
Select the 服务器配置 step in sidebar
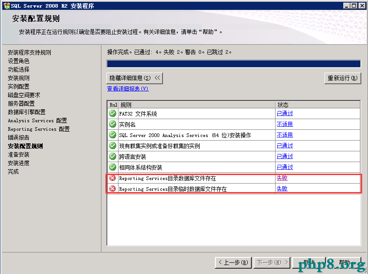pos(21,103)
